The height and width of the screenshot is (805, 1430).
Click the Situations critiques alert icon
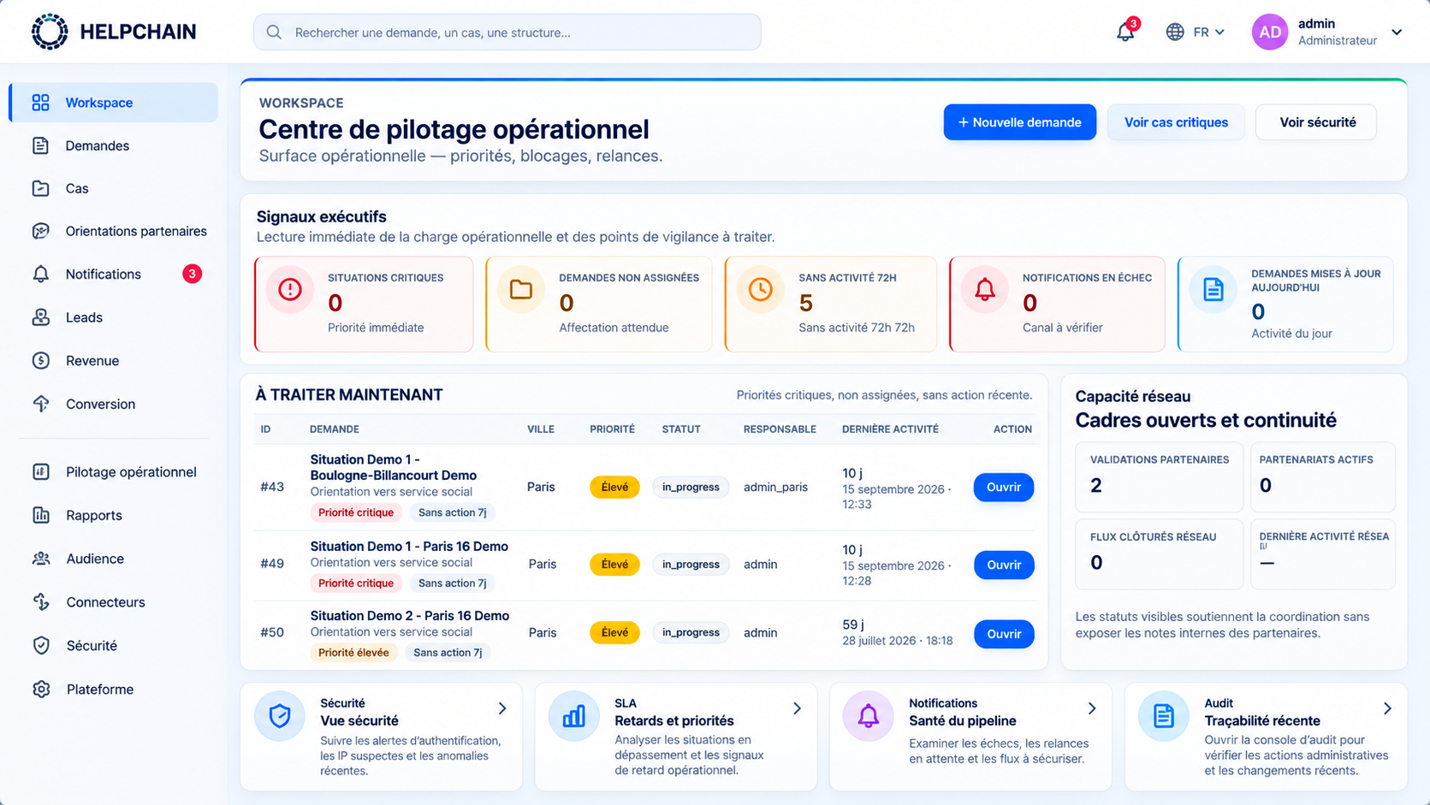(x=290, y=289)
